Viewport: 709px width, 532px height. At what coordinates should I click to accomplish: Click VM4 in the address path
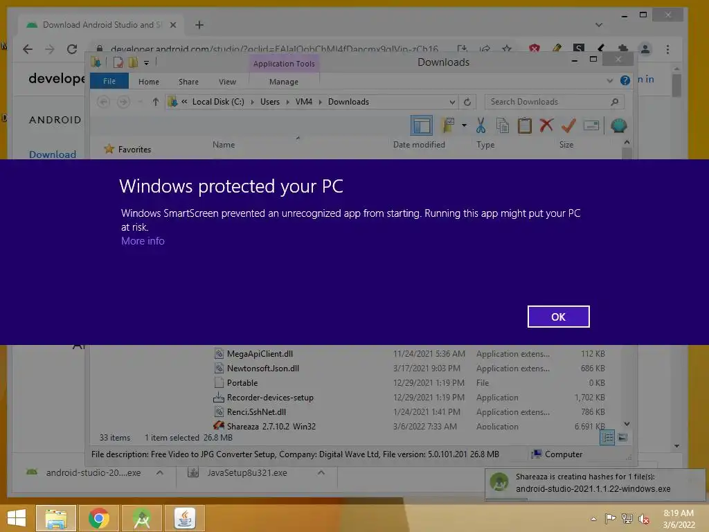point(304,102)
